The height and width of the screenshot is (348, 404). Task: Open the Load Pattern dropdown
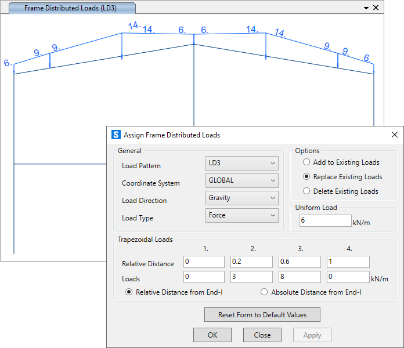[242, 164]
